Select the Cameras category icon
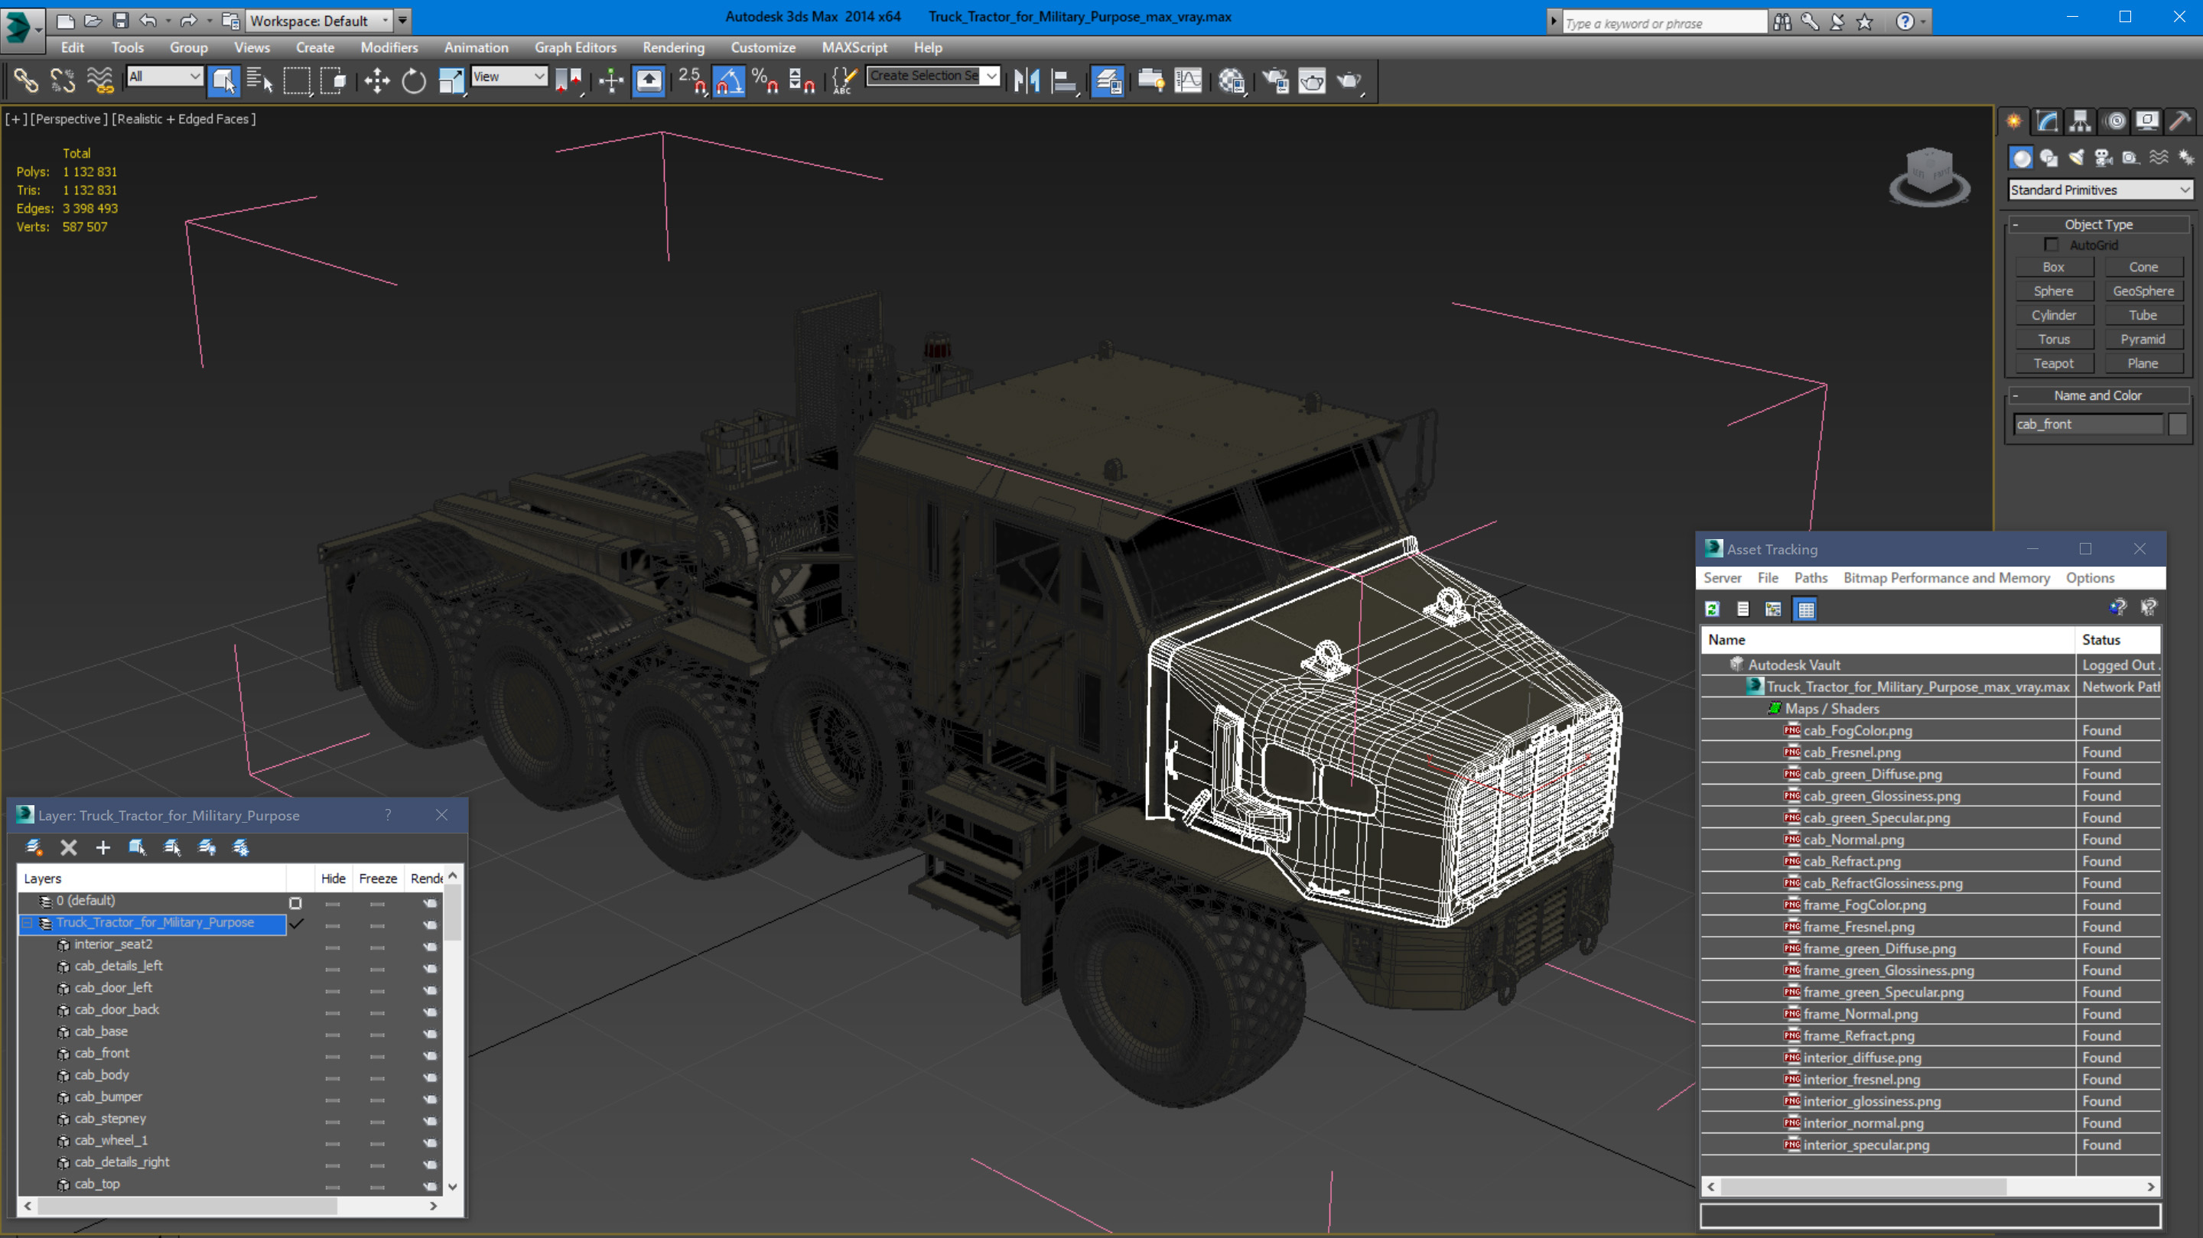 pos(2104,158)
